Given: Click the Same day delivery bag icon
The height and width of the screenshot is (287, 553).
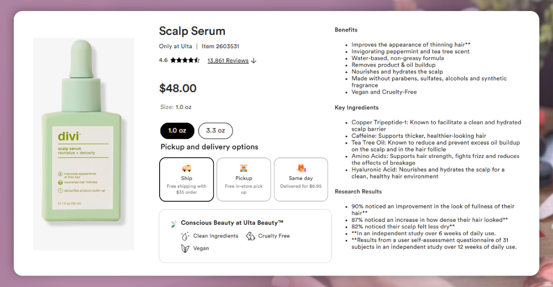Looking at the screenshot, I should tap(301, 169).
